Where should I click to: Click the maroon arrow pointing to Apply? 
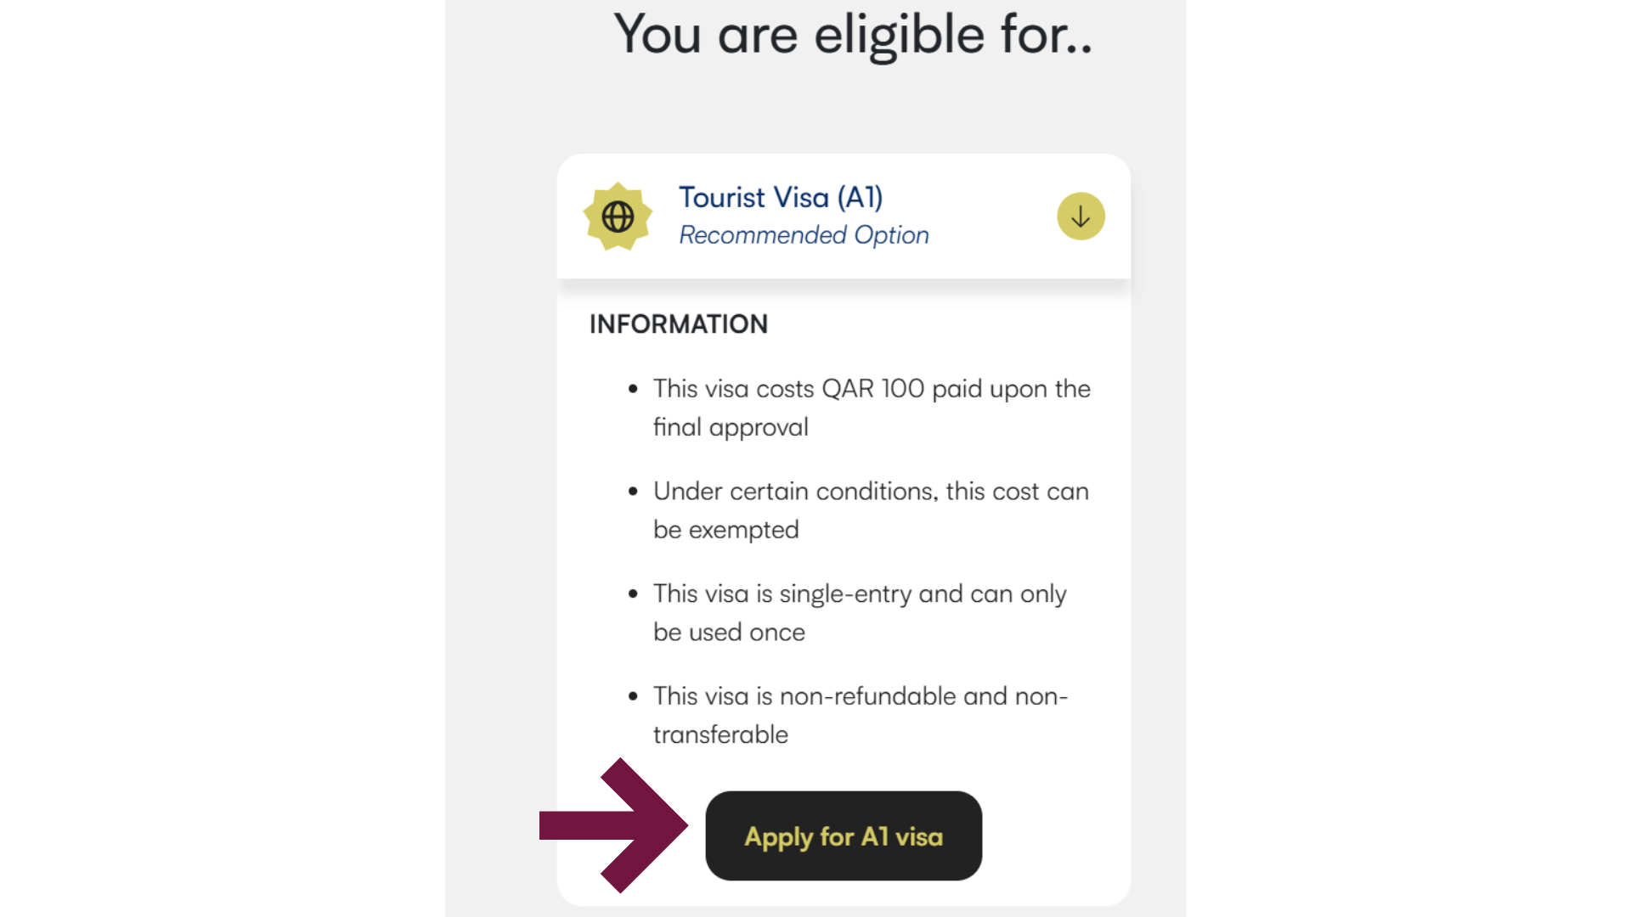coord(614,825)
